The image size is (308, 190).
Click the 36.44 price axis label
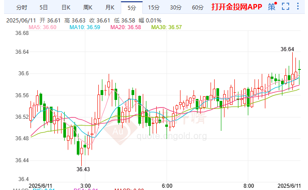click(x=22, y=160)
